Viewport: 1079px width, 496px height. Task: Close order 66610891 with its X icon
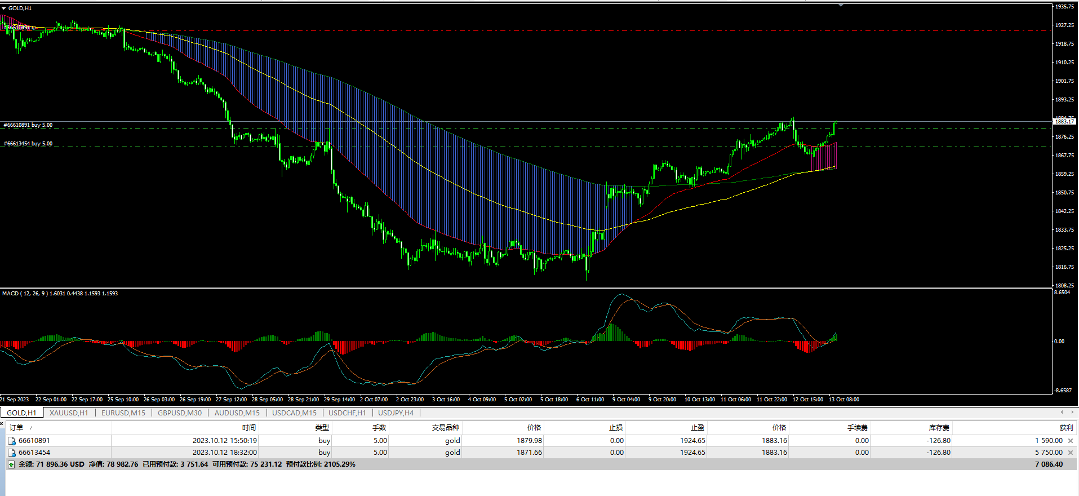coord(1071,441)
